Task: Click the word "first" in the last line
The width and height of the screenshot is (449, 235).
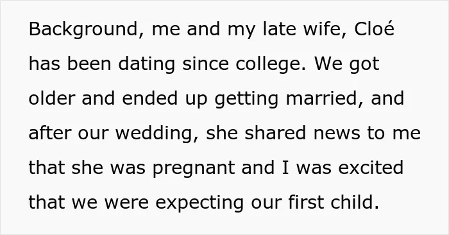Action: tap(306, 202)
